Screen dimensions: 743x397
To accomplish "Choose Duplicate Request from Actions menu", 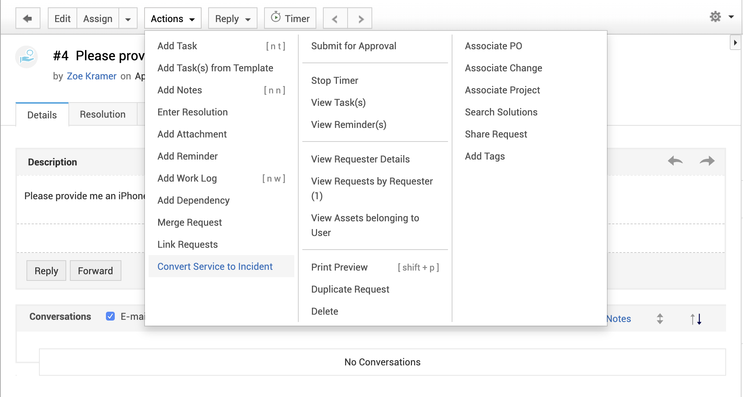I will [350, 289].
